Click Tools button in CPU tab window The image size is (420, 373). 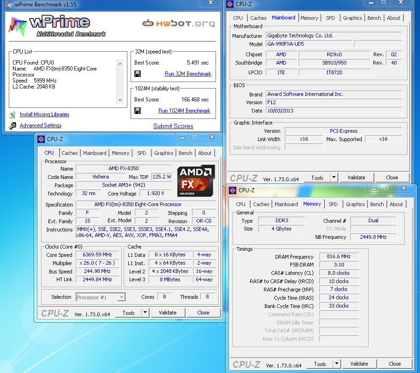coord(129,313)
